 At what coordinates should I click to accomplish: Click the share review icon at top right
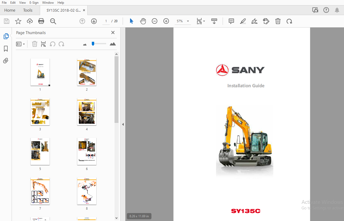click(x=315, y=10)
